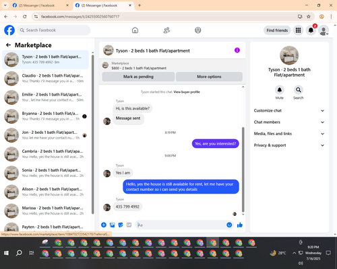Image resolution: width=337 pixels, height=269 pixels.
Task: Open Bryanna conversation
Action: (x=45, y=116)
